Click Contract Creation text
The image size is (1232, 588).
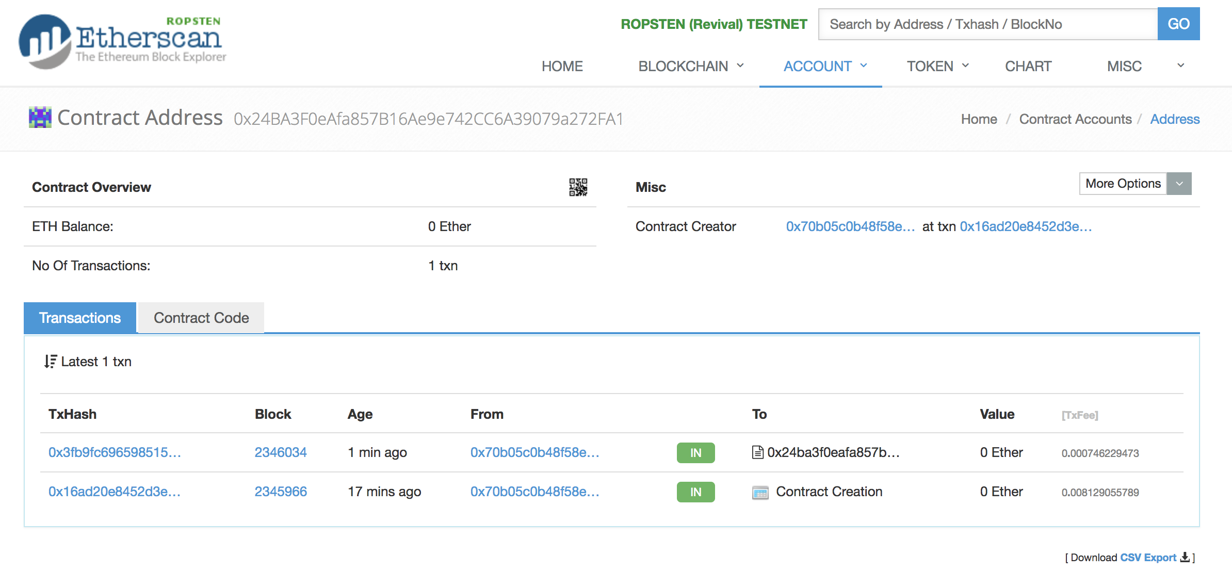tap(829, 492)
